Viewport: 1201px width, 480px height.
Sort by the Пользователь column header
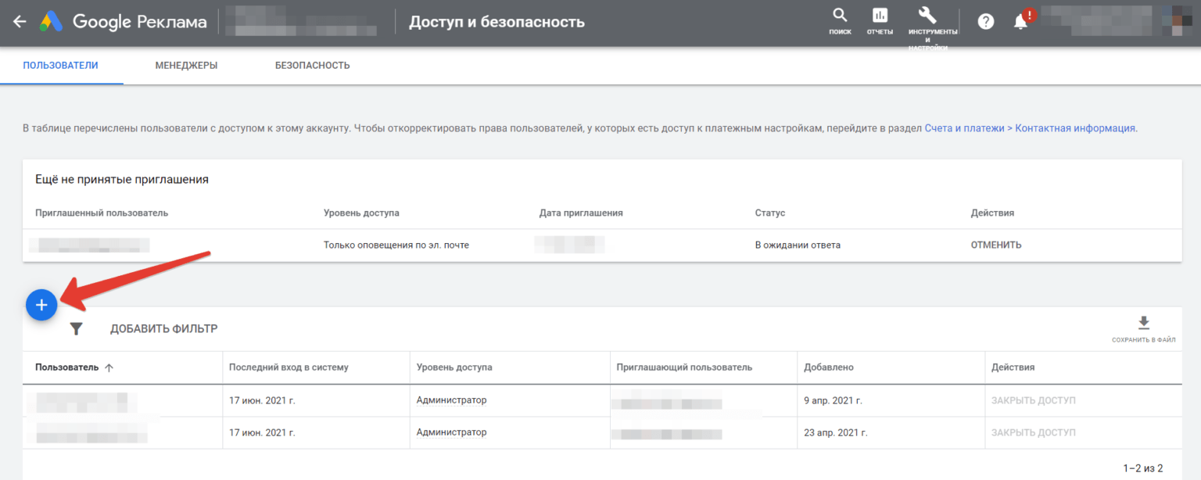click(x=67, y=367)
